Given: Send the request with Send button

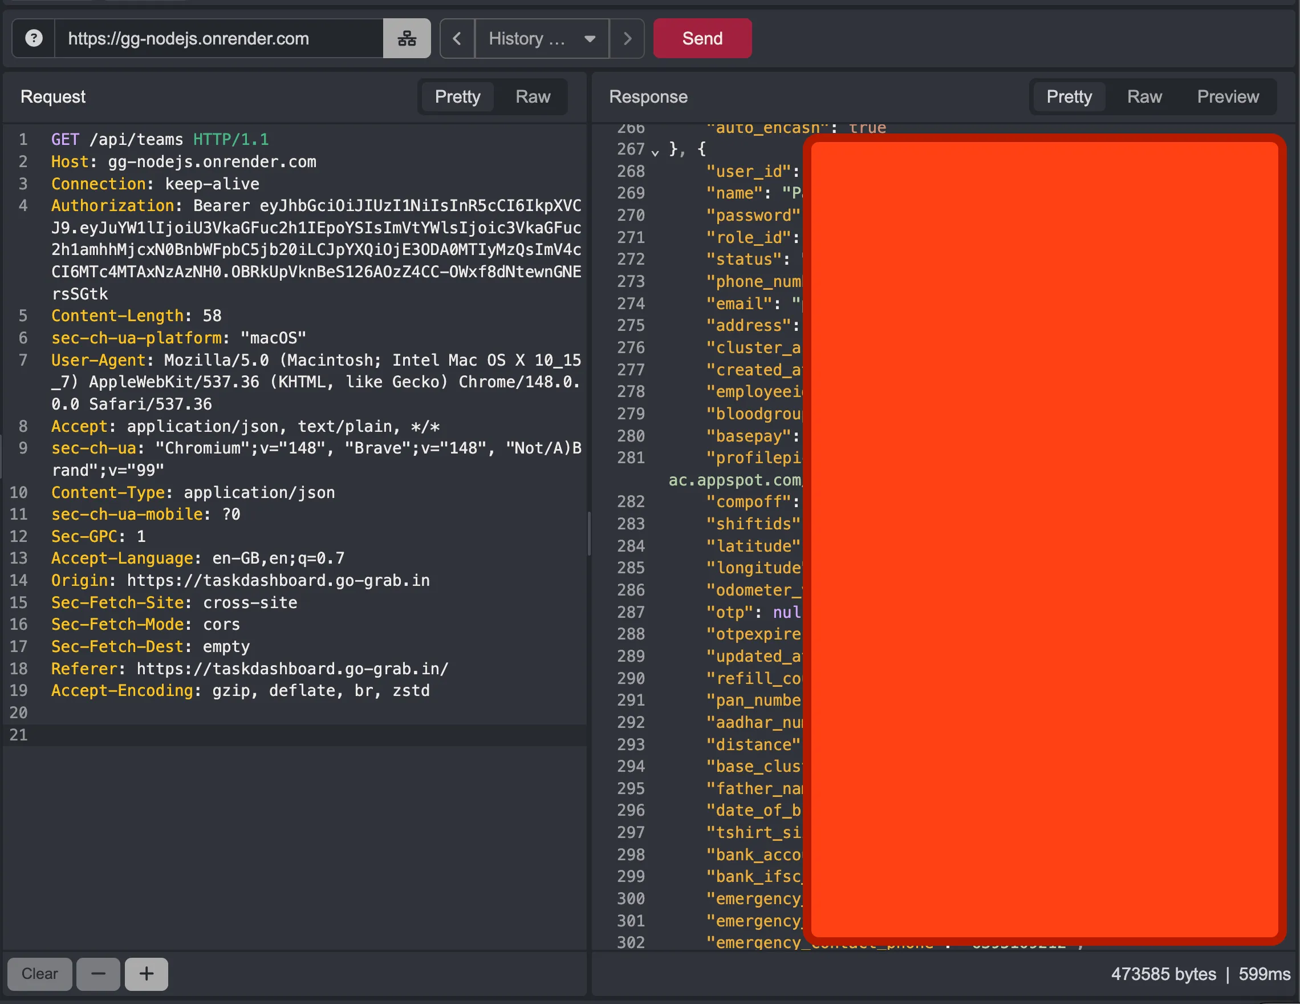Looking at the screenshot, I should (702, 38).
